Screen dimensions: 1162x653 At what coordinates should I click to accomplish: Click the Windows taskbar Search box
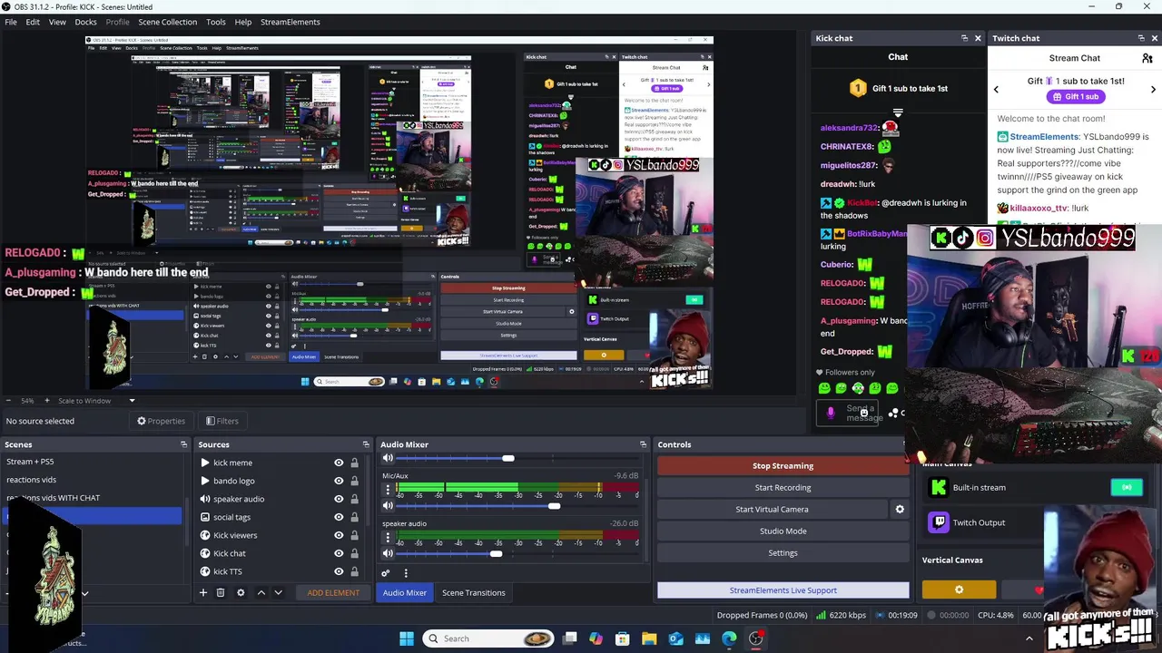(490, 638)
